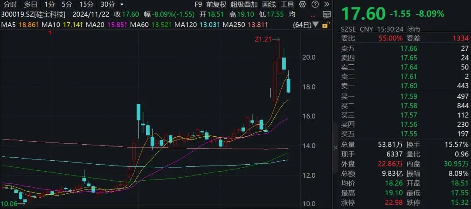Open the settings gear icon
This screenshot has height=209, width=471.
[x=303, y=4]
